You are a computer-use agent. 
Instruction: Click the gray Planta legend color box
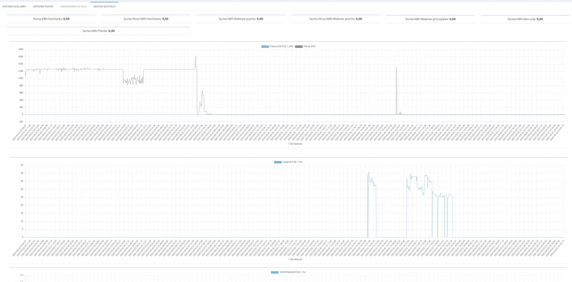coord(298,46)
